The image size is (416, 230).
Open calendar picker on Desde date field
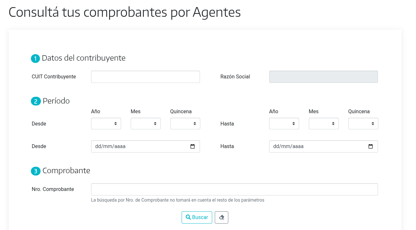pyautogui.click(x=193, y=146)
